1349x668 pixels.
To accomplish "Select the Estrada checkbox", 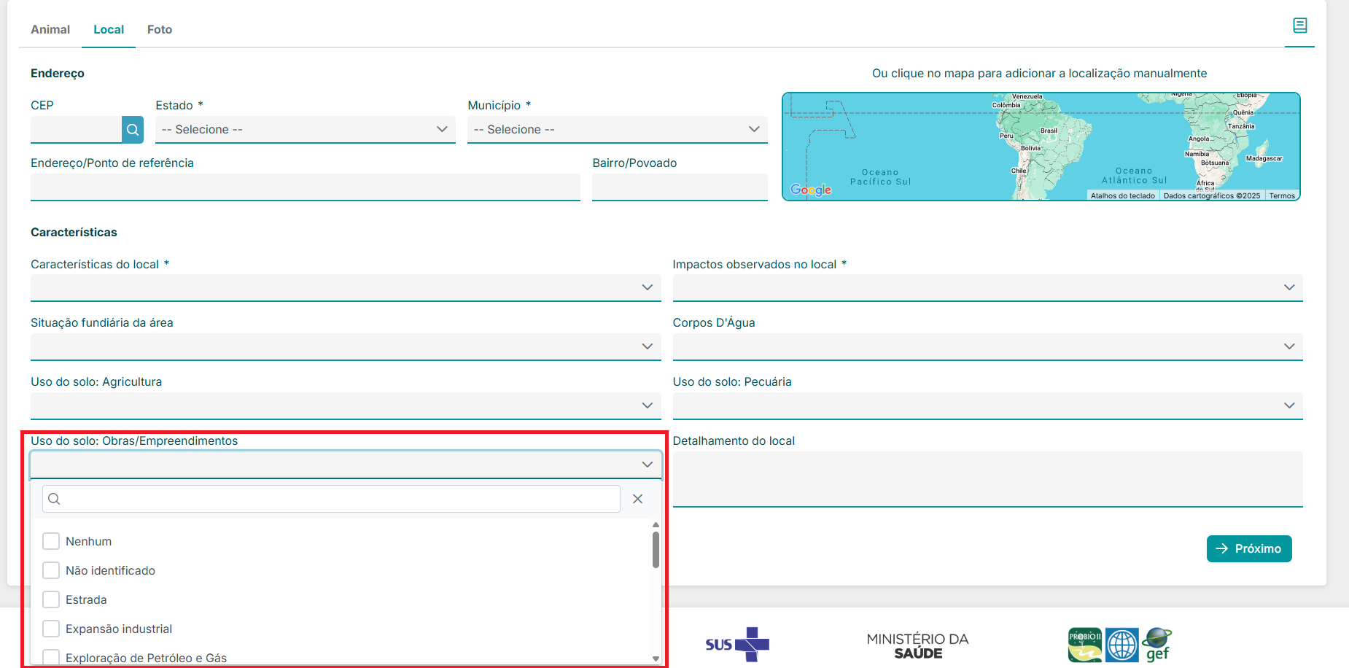I will point(51,599).
